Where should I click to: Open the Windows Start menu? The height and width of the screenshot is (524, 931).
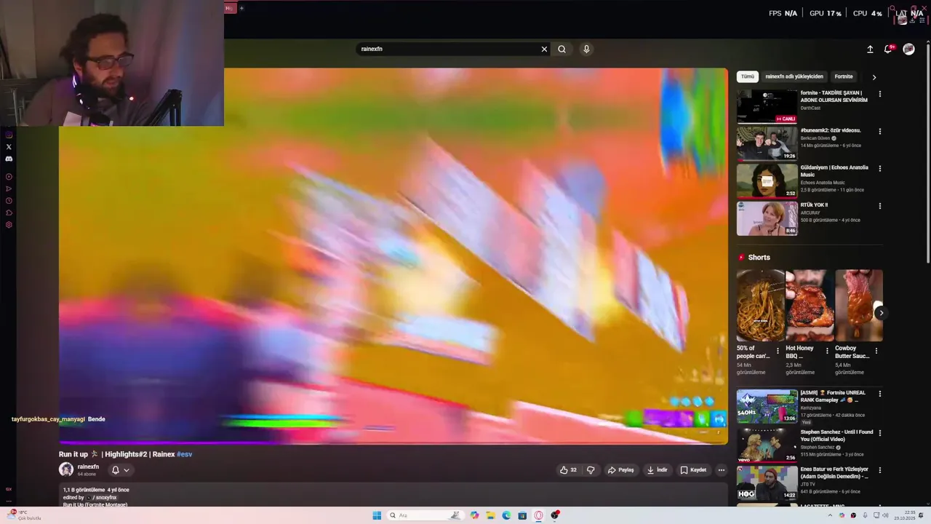(x=377, y=515)
